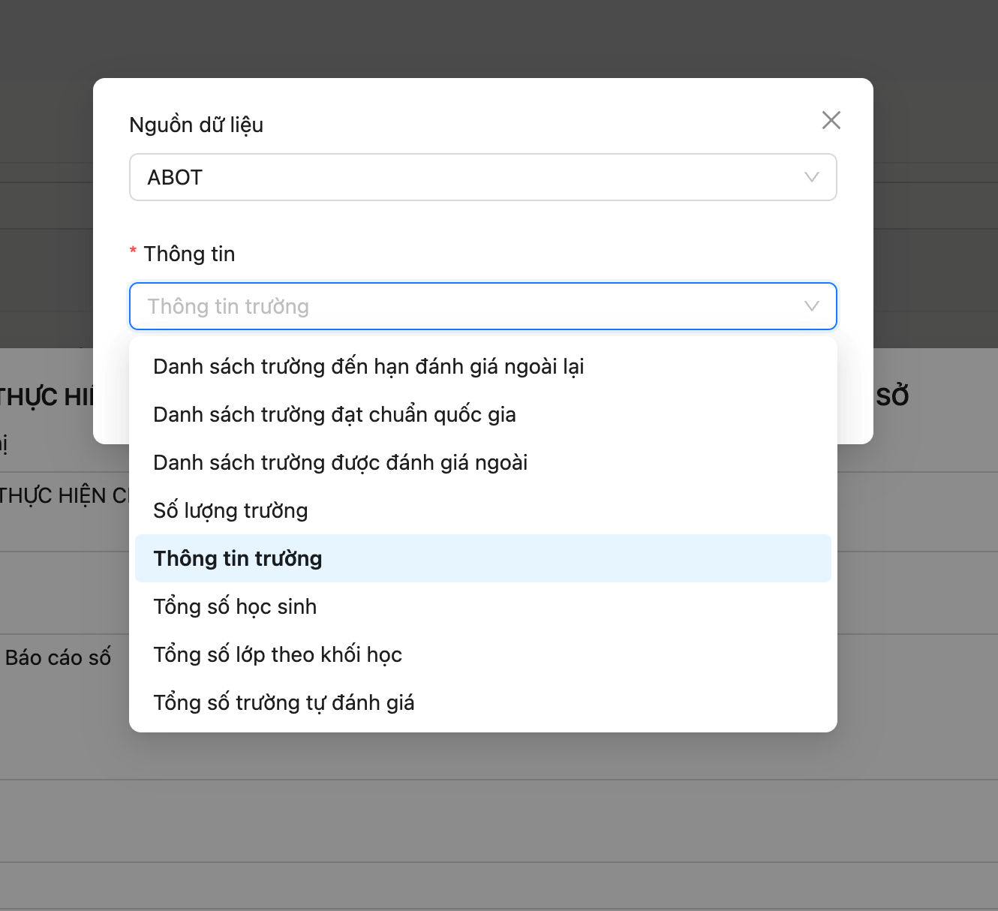This screenshot has height=911, width=998.
Task: Click the bold "THỰC HI" heading at left
Action: [x=47, y=396]
